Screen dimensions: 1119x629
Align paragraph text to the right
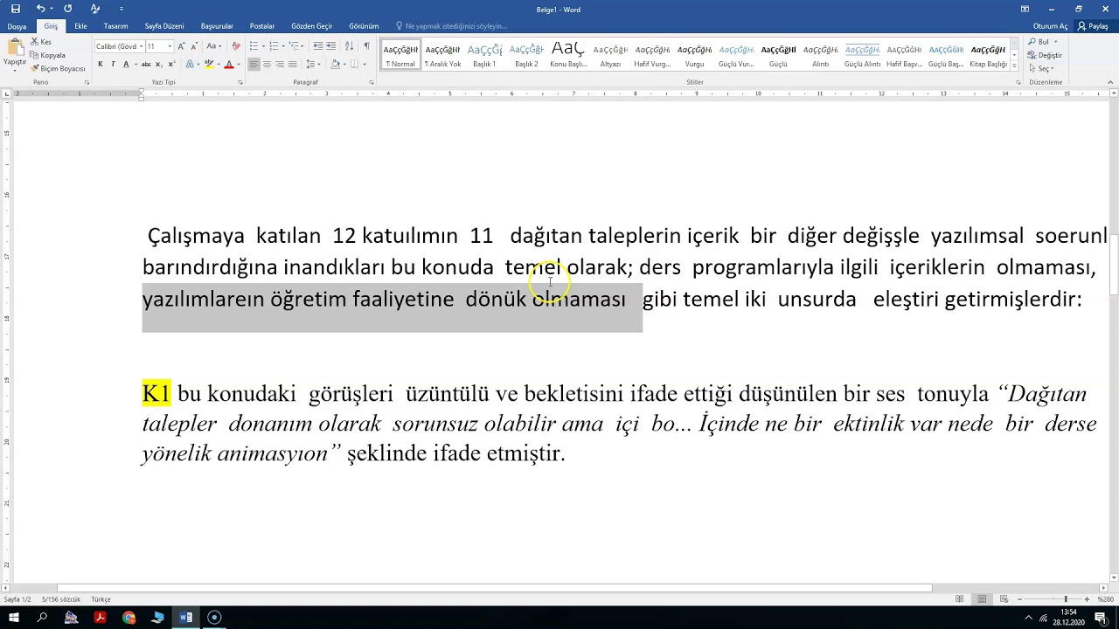[x=279, y=65]
